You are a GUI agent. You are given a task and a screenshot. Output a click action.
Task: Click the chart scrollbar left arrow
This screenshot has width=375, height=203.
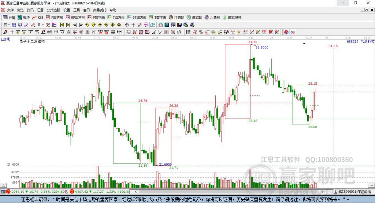(136, 192)
